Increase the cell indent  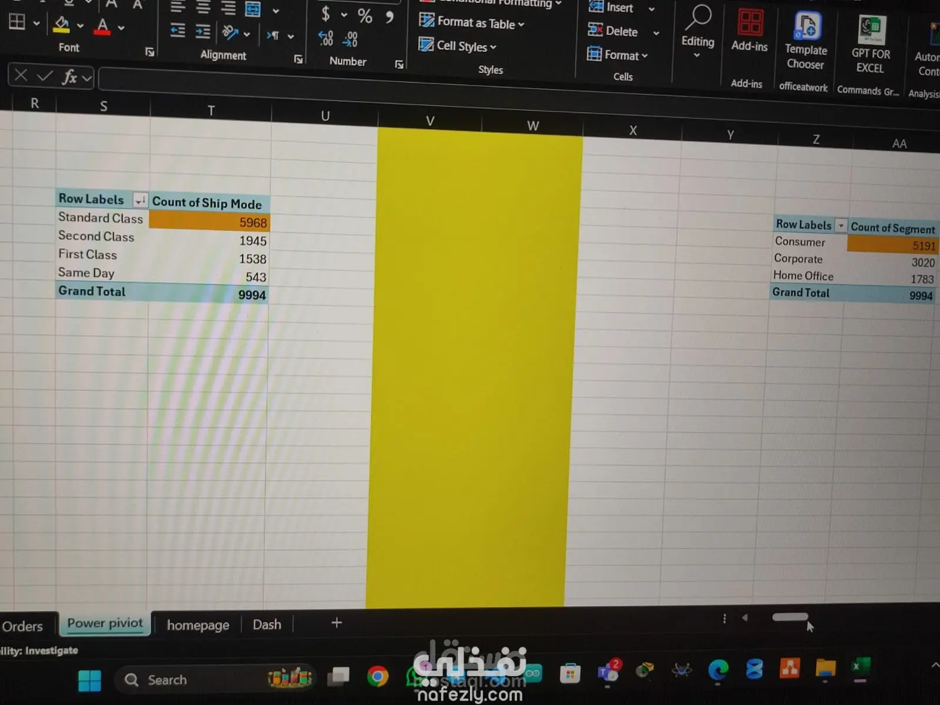tap(203, 31)
